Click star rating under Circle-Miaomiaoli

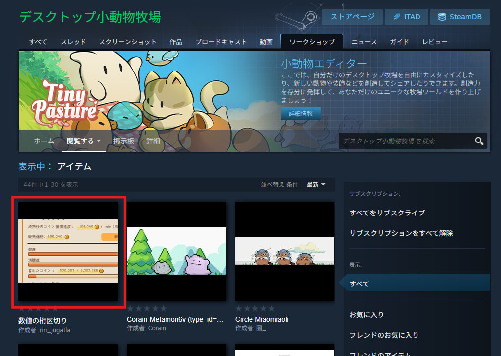click(255, 308)
